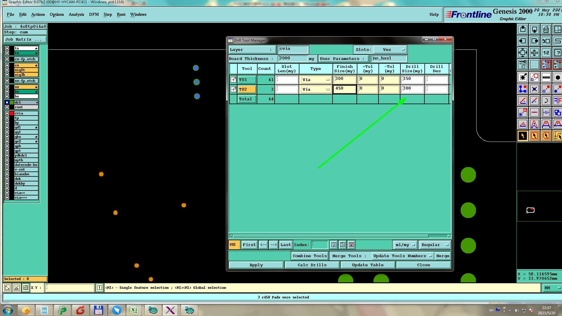
Task: Click the question mark help icon
Action: 557,53
